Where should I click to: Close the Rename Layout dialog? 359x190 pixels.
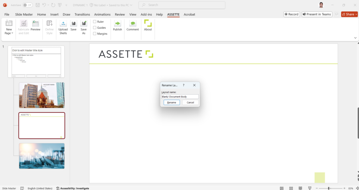(x=194, y=85)
